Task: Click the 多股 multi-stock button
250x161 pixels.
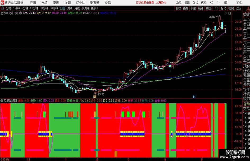Action: tap(193, 8)
